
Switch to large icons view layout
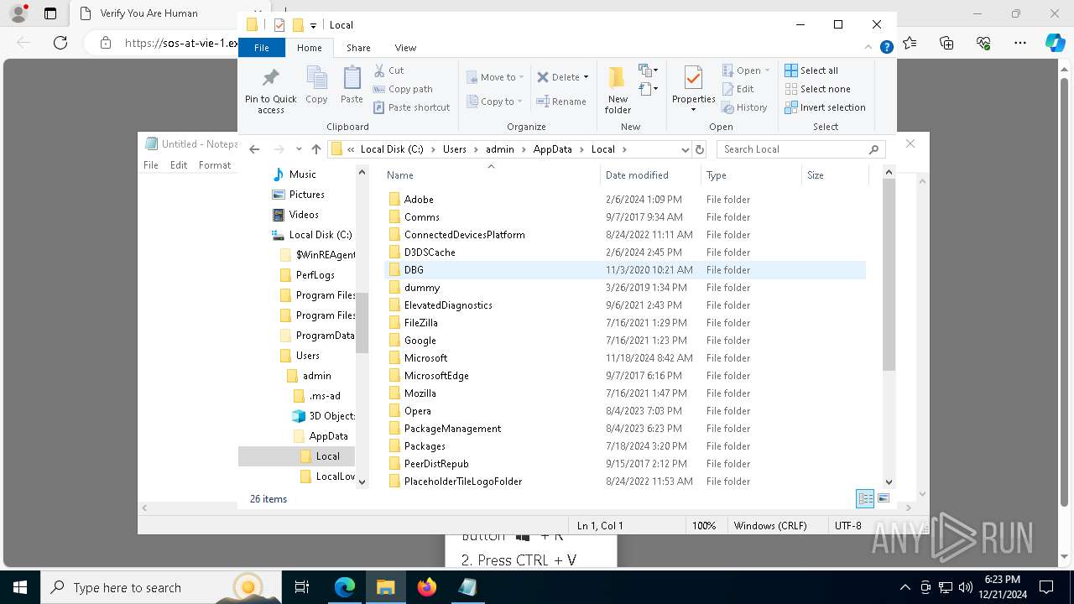tap(883, 498)
